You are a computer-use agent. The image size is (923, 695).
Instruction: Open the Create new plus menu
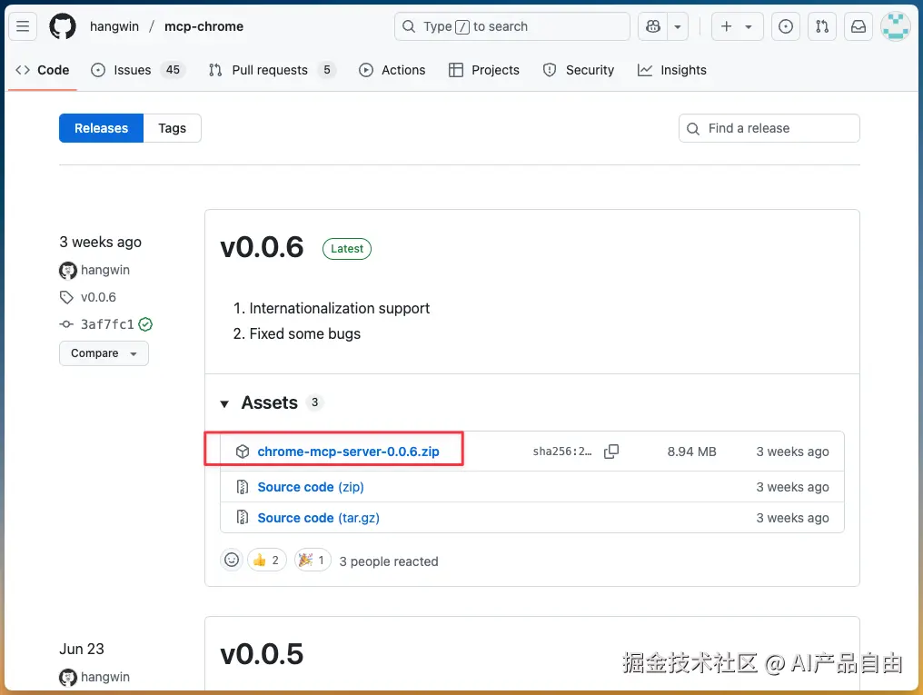[x=737, y=26]
